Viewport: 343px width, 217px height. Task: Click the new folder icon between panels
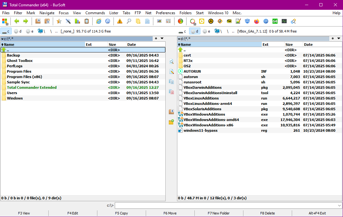tap(171, 122)
